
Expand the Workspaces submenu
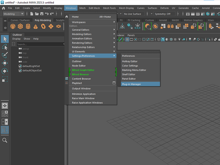coord(93,22)
